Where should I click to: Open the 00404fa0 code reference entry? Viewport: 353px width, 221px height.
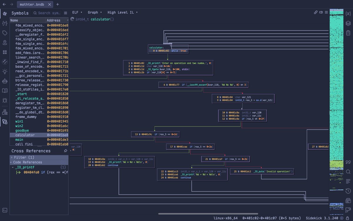(x=42, y=172)
